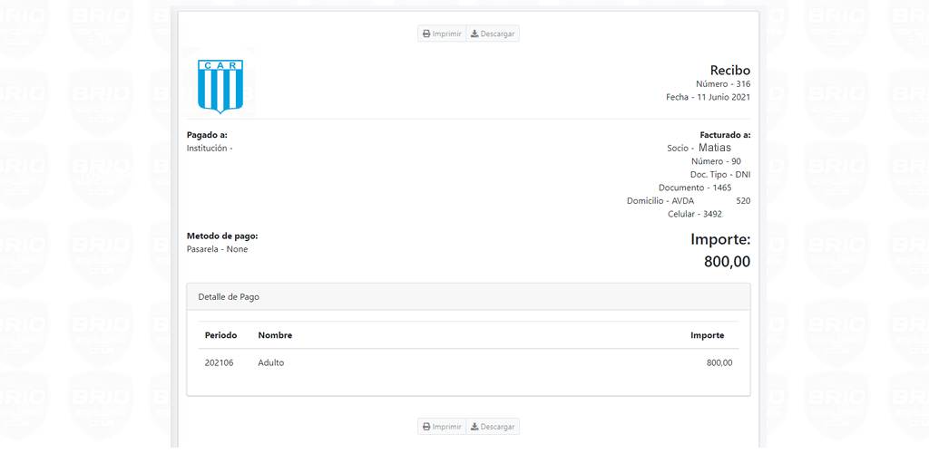Click the large 800,00 total amount

727,262
